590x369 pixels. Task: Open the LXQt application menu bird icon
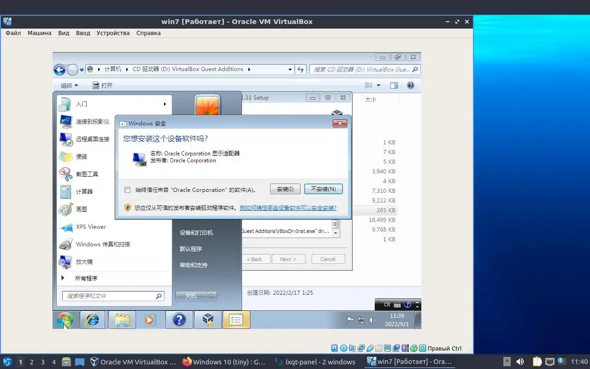coord(7,362)
